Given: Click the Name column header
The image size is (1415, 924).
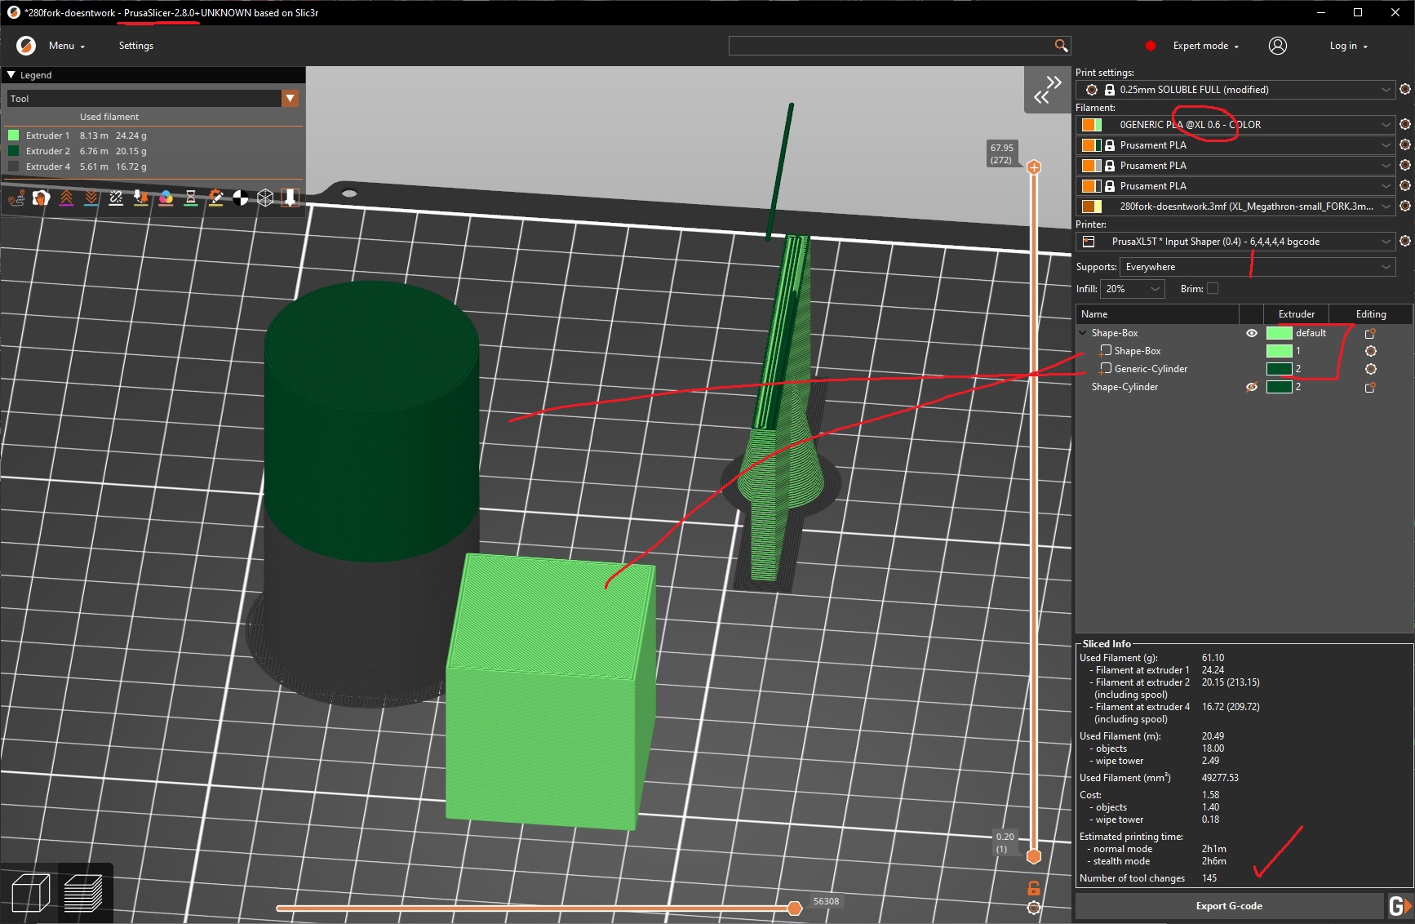Looking at the screenshot, I should point(1157,314).
